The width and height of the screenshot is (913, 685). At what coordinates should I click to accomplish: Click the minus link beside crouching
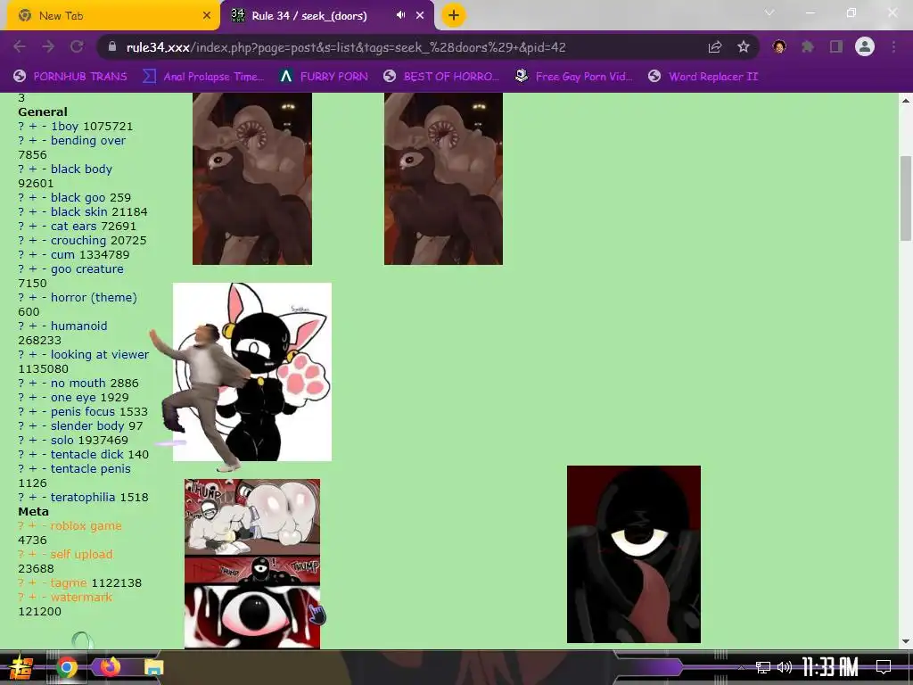tap(45, 241)
